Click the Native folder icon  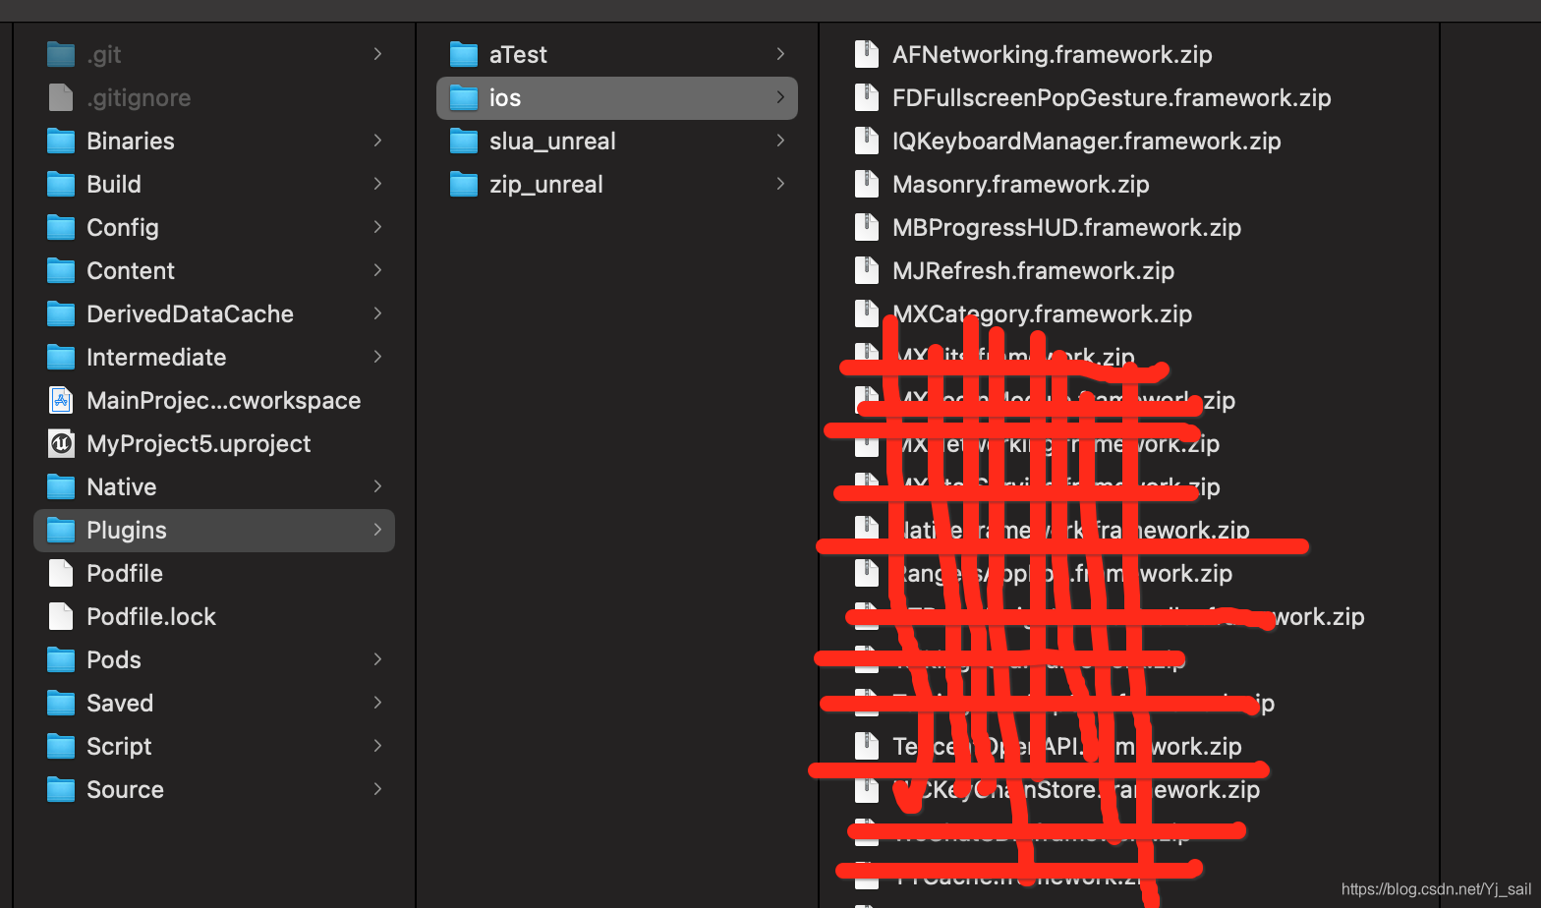pos(61,486)
